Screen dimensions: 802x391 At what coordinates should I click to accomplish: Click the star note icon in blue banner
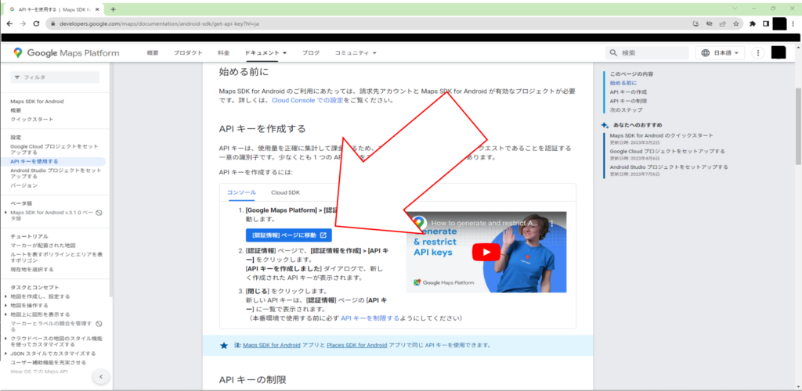[x=223, y=346]
